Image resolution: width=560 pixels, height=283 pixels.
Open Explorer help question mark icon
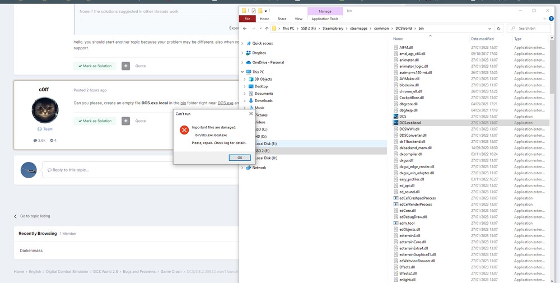pyautogui.click(x=550, y=18)
